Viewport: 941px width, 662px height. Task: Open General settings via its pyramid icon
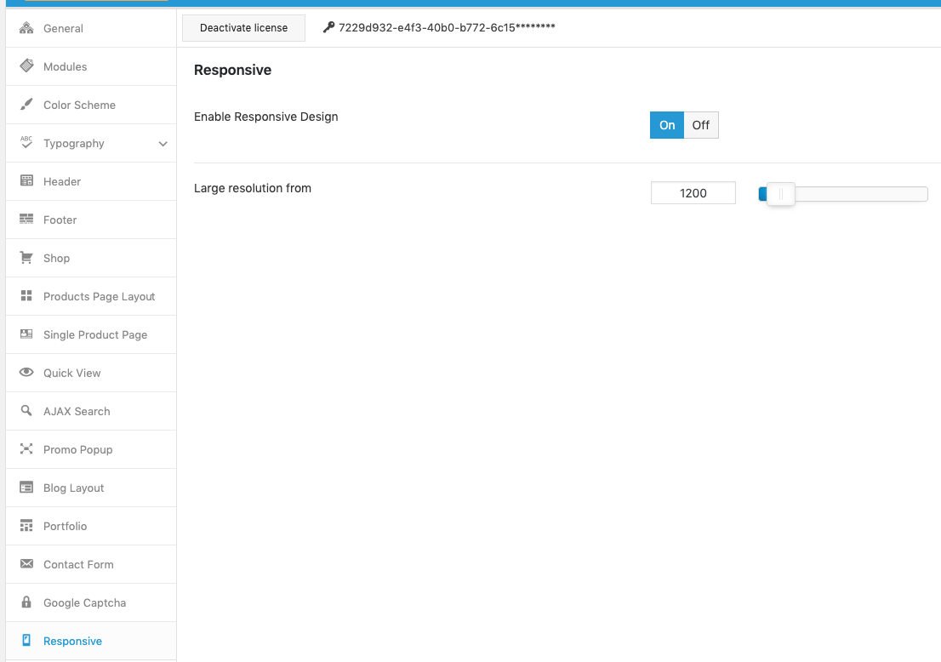coord(26,28)
